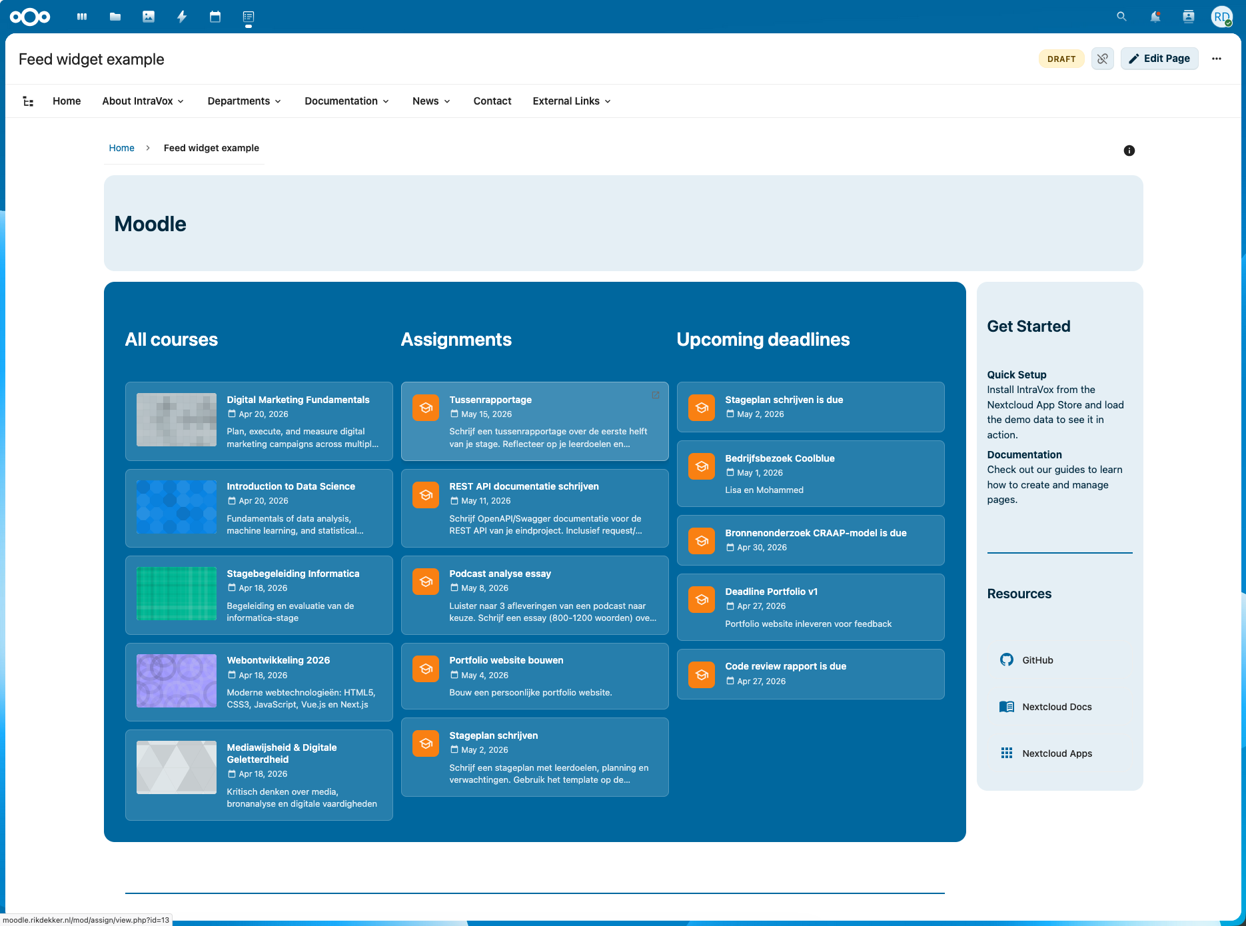Screen dimensions: 1246x926
Task: Click the Quick Setup heading
Action: click(1017, 374)
